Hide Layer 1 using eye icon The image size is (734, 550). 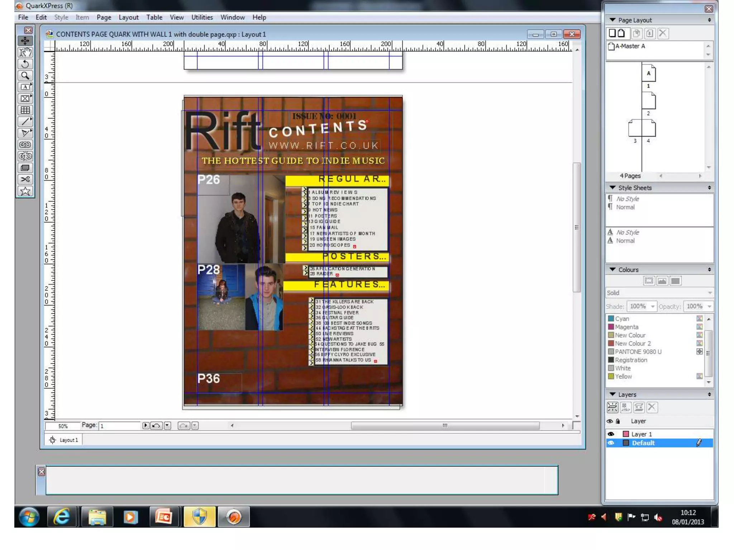(611, 434)
